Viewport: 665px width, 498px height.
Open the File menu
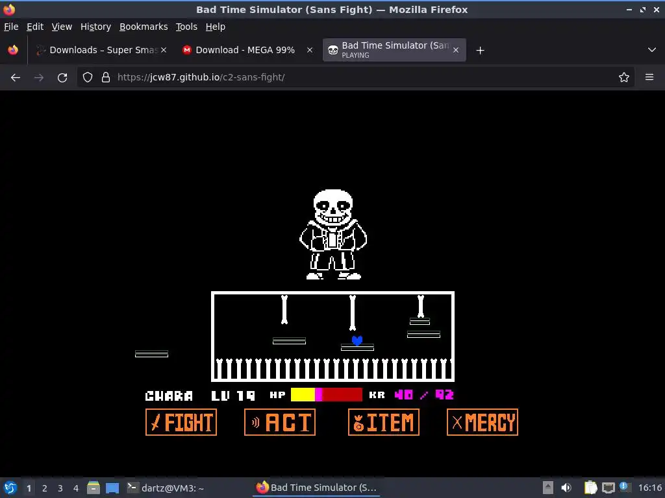pos(11,27)
